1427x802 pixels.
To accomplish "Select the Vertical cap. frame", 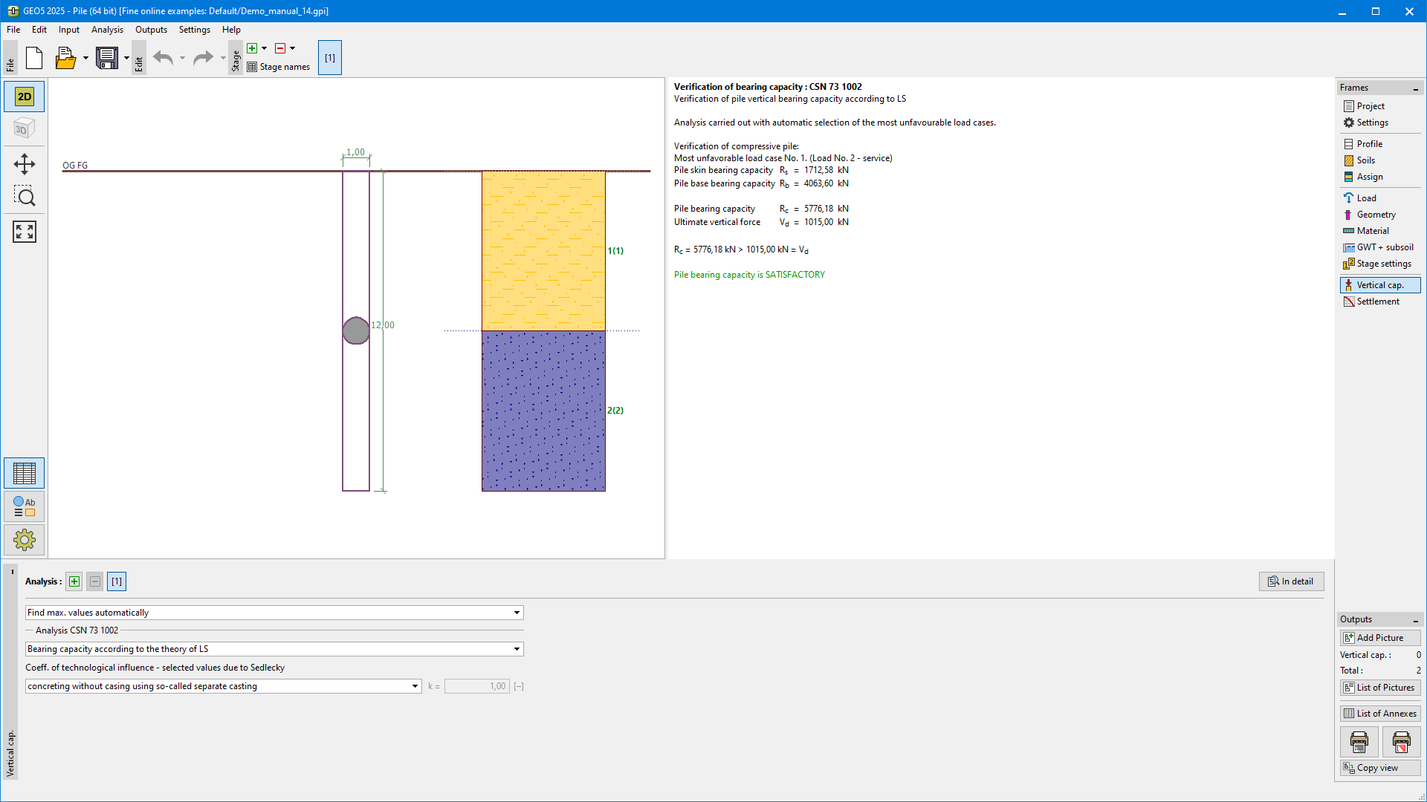I will click(x=1380, y=285).
